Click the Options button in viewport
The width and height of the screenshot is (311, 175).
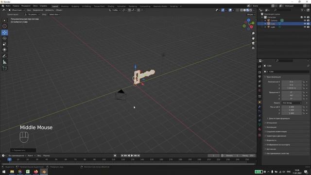(x=251, y=14)
